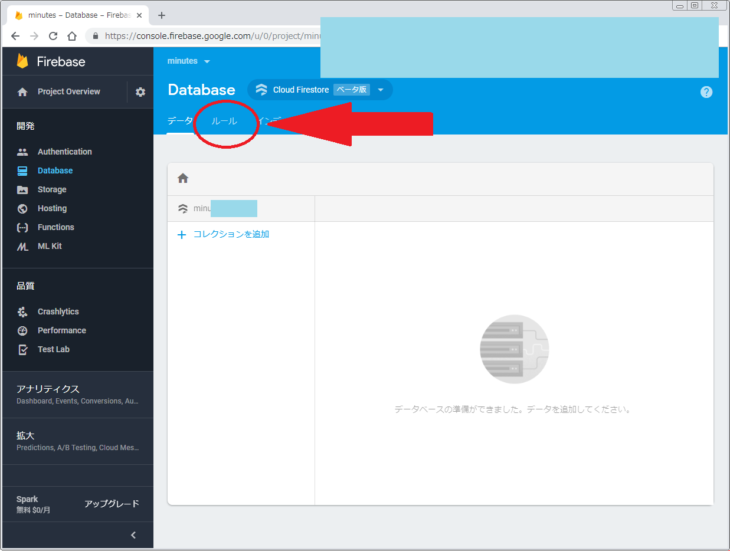This screenshot has height=551, width=730.
Task: Go back with browser back arrow
Action: click(15, 36)
